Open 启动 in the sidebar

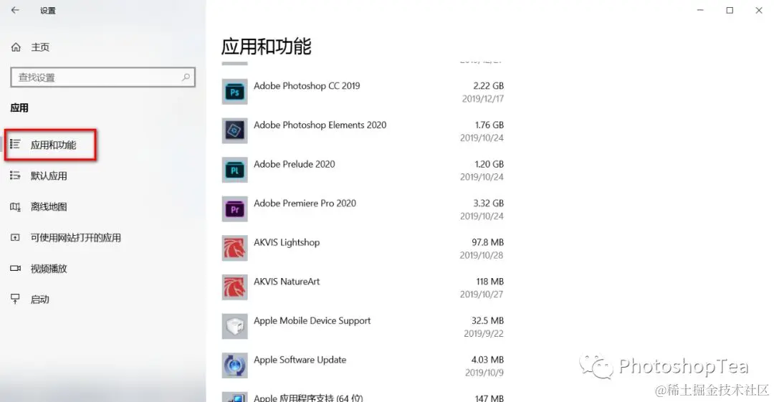pyautogui.click(x=40, y=300)
